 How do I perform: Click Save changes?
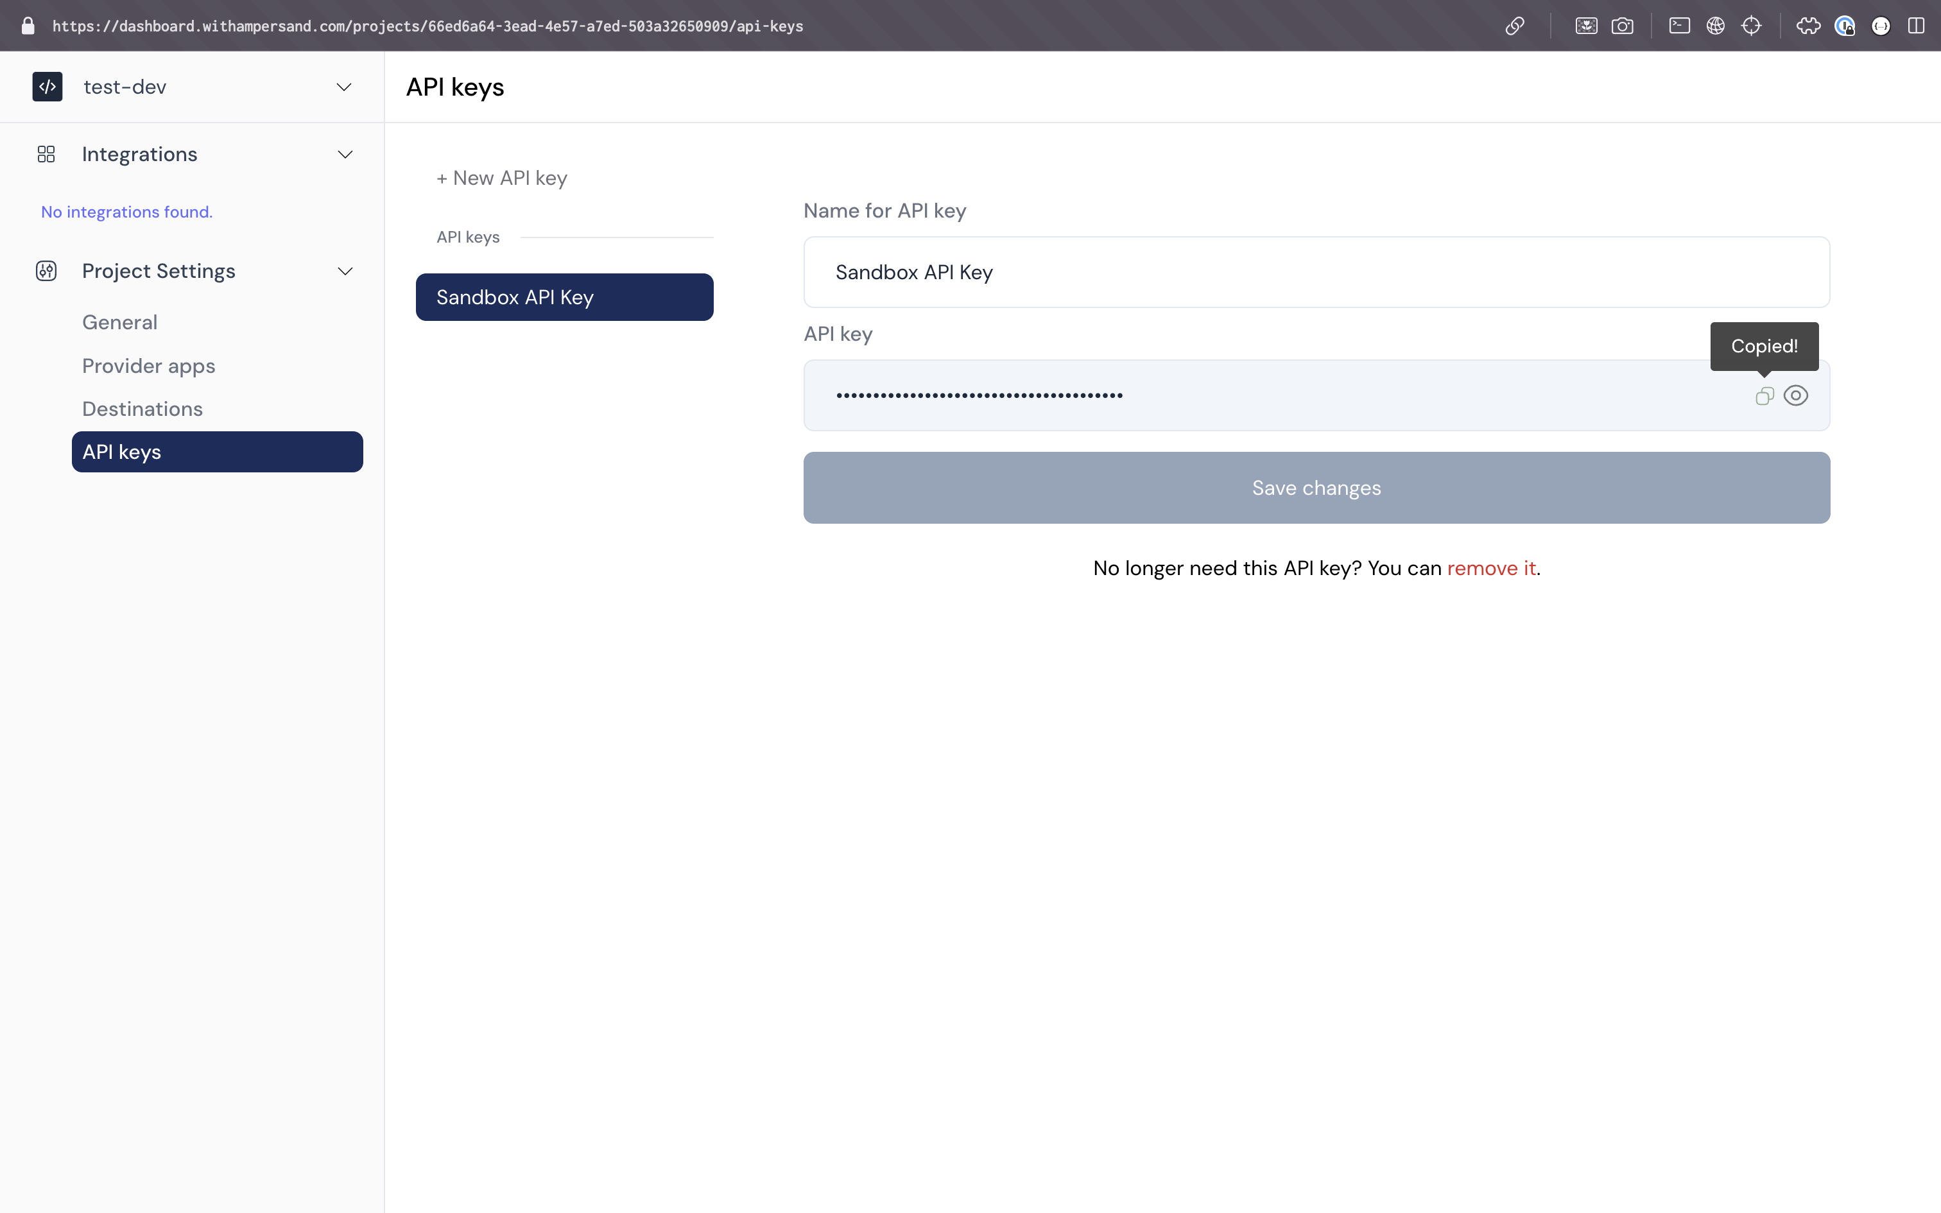(1315, 487)
